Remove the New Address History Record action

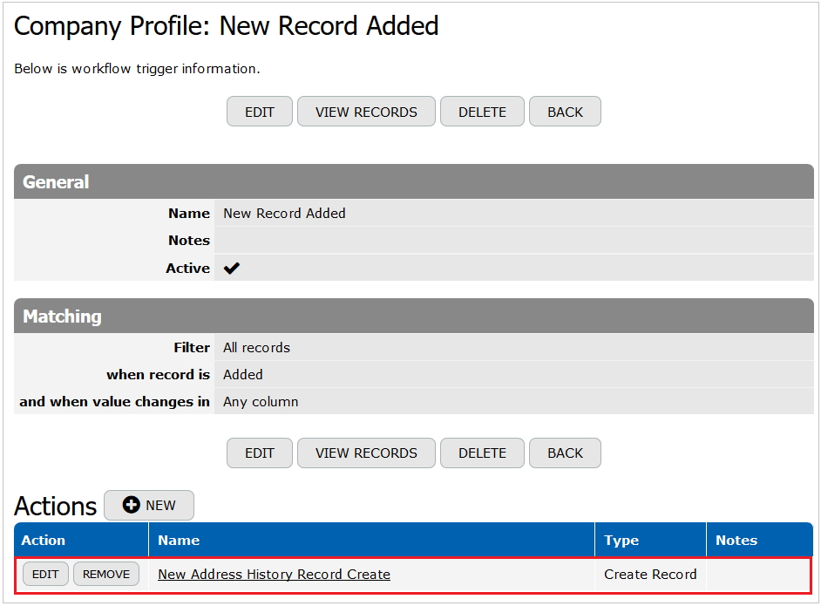(x=106, y=574)
